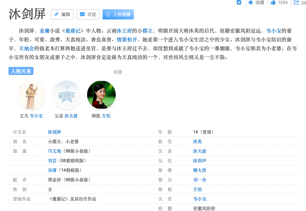Click the 14（登场） age value
Image resolution: width=306 pixels, height=211 pixels.
(203, 132)
